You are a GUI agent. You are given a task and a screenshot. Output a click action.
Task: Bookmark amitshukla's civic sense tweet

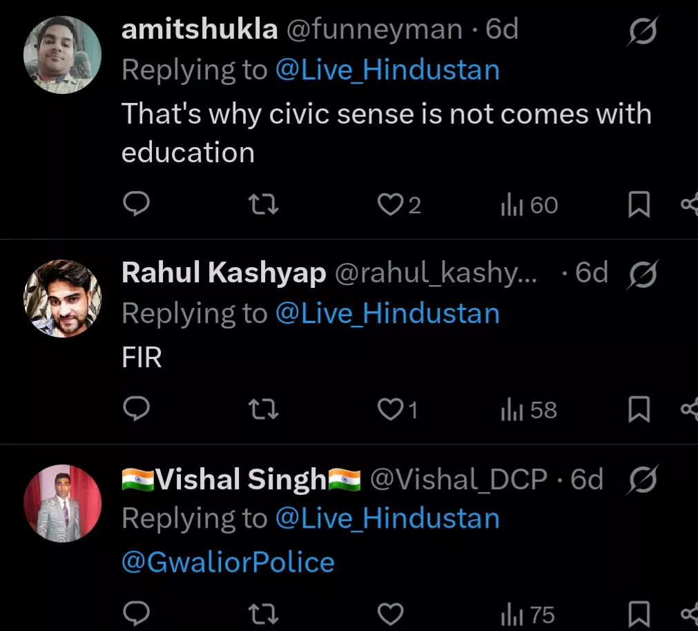(639, 205)
